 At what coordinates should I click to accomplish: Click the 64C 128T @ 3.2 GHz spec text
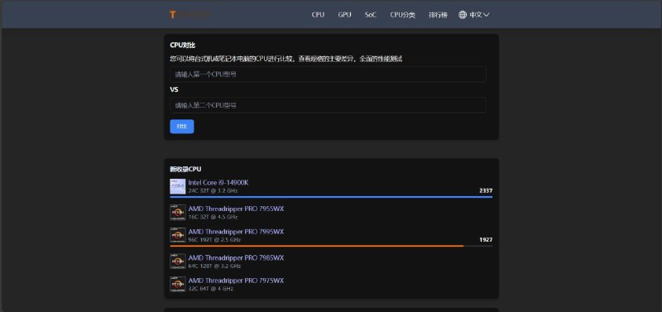click(x=214, y=266)
